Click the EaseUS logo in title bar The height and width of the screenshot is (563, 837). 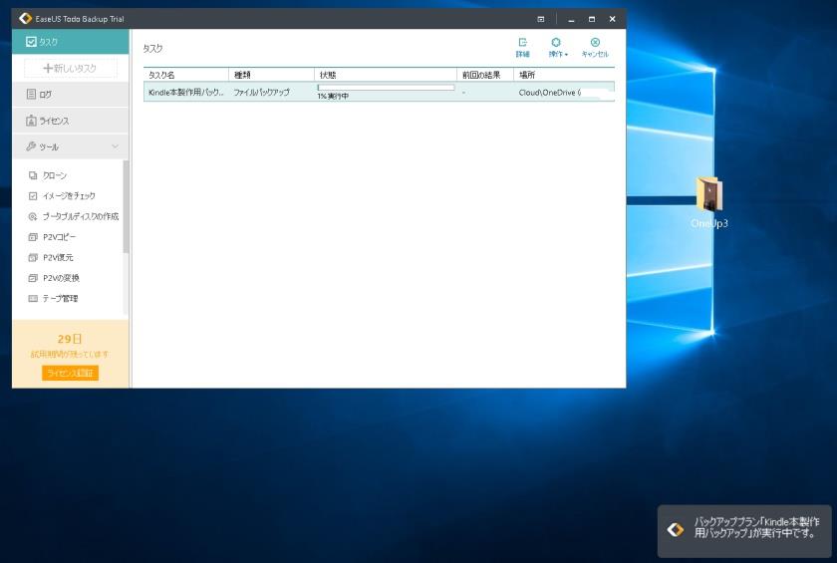[25, 19]
